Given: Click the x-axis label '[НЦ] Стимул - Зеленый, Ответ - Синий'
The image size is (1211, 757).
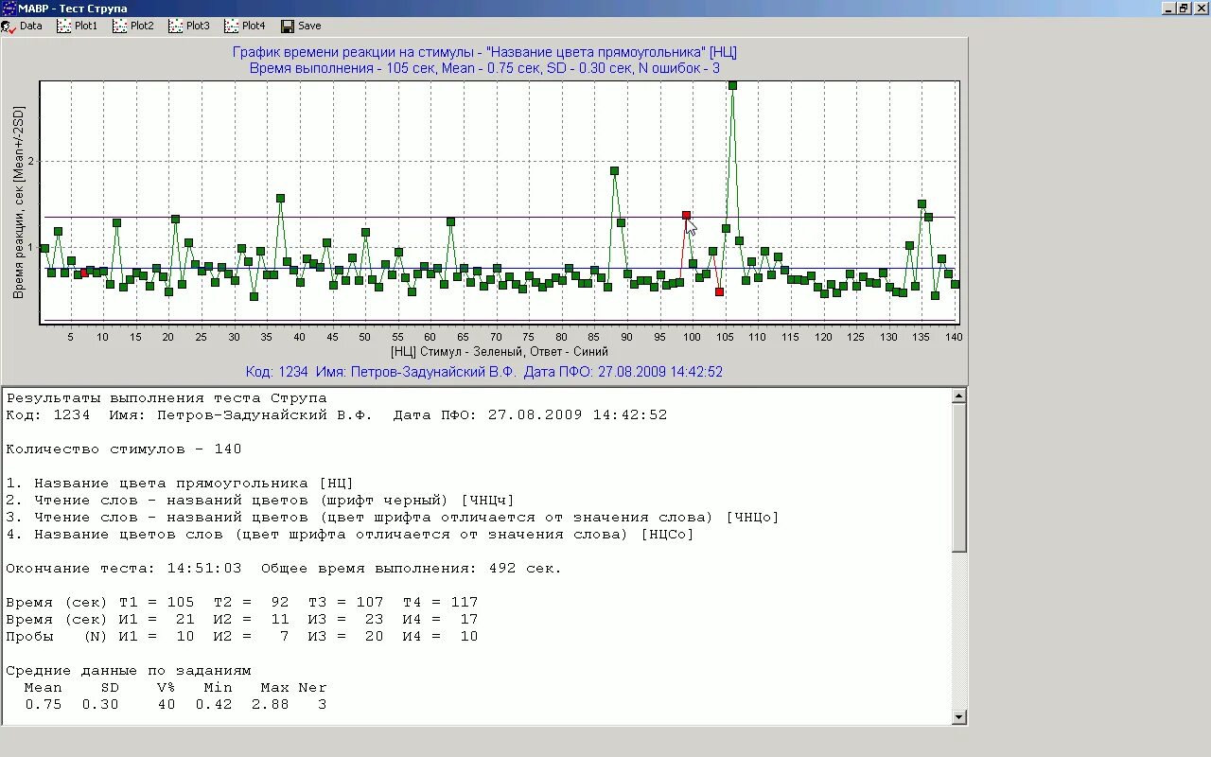Looking at the screenshot, I should [498, 351].
